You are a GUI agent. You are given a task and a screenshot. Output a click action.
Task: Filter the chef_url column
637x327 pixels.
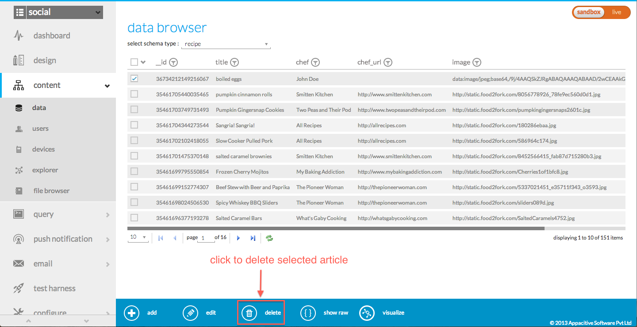point(388,62)
